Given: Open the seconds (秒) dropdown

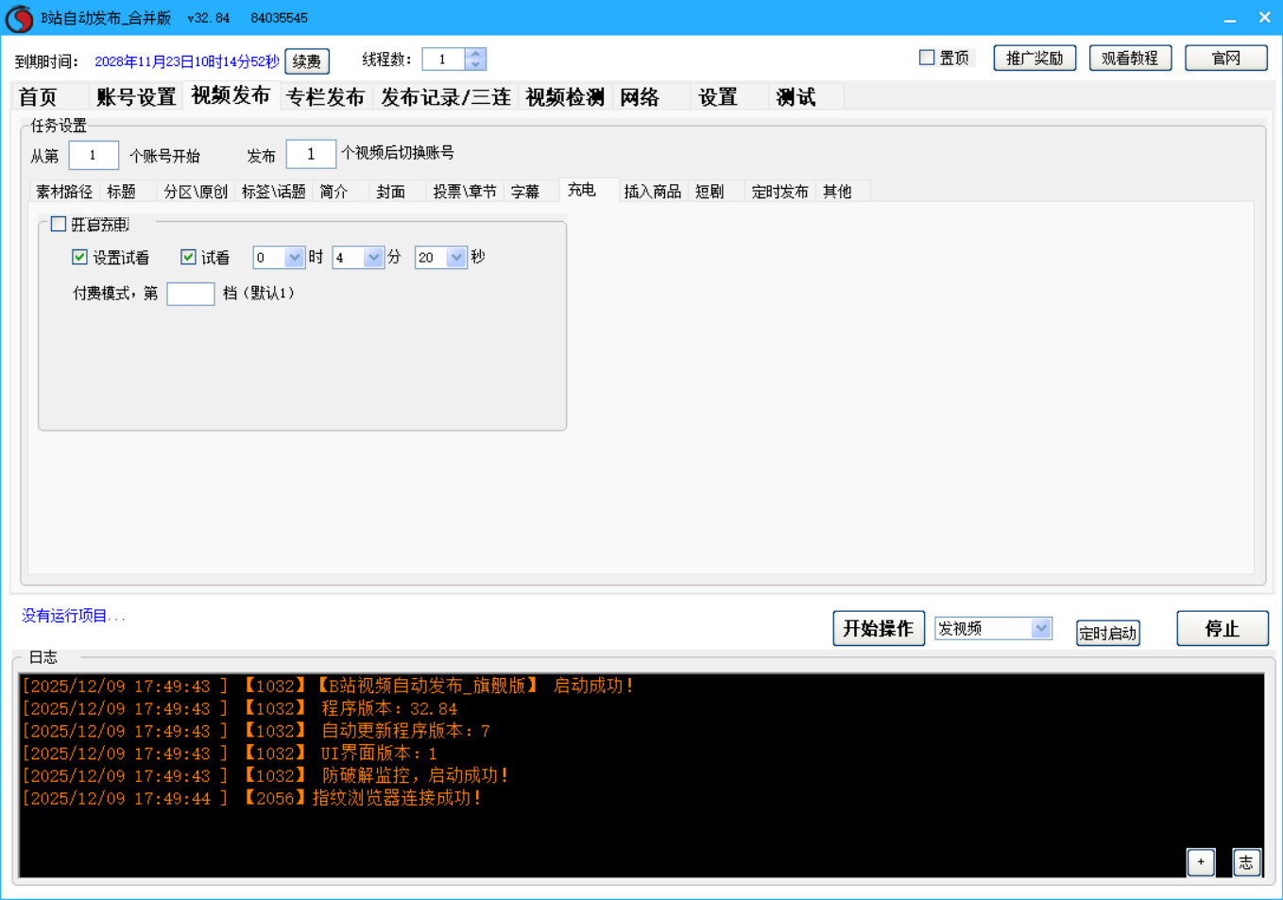Looking at the screenshot, I should click(456, 257).
